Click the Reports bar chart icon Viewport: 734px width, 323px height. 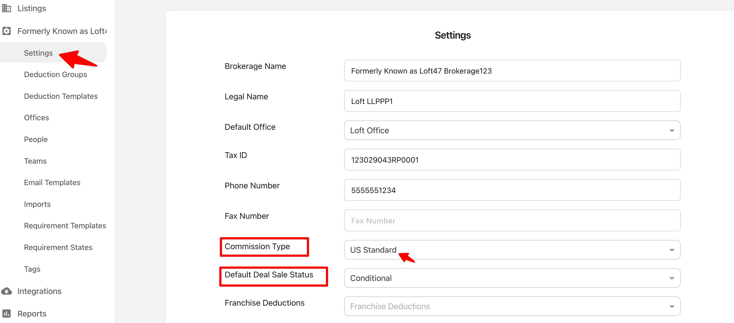[x=7, y=313]
